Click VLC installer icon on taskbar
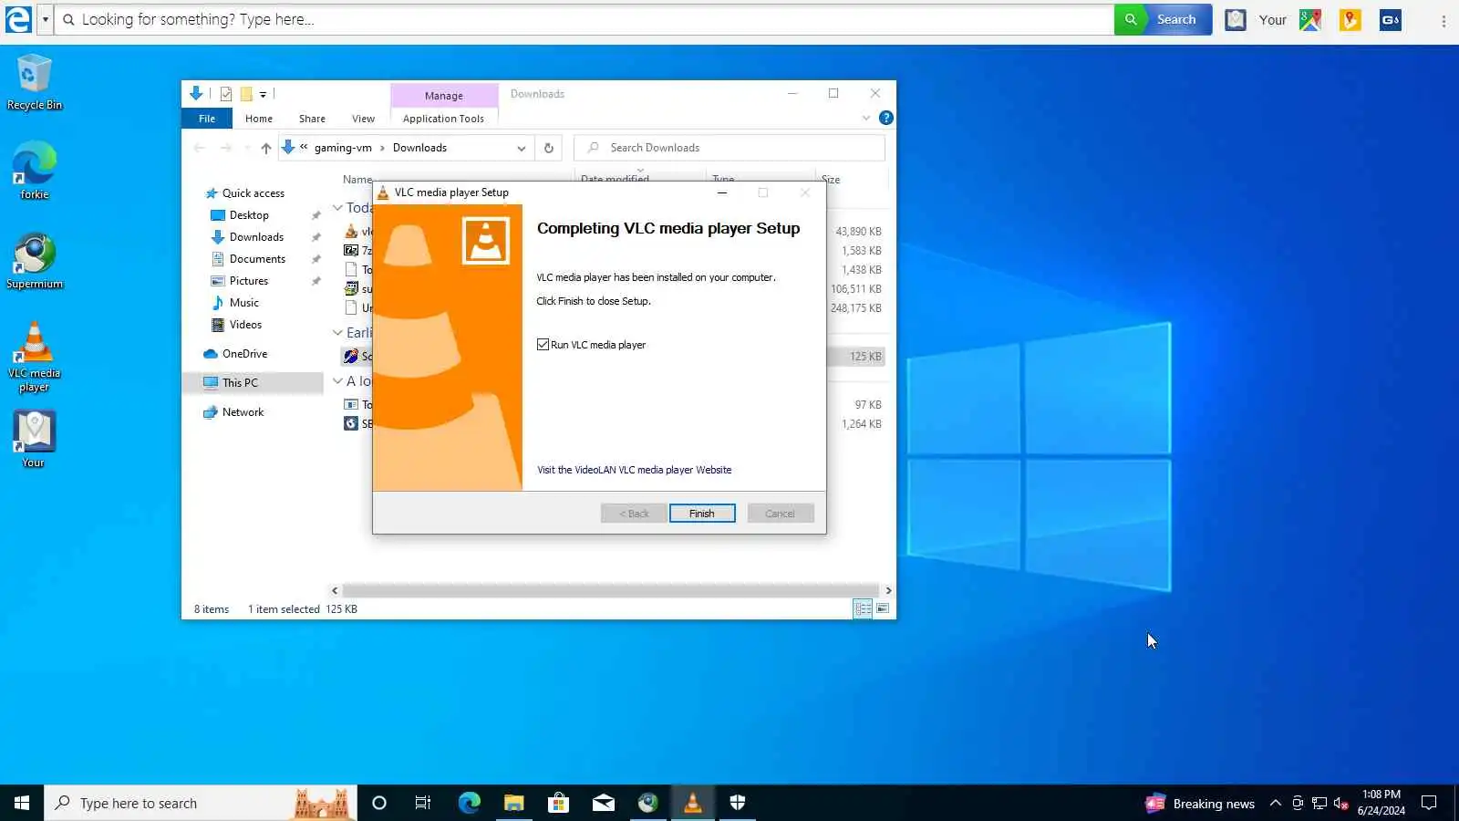 point(693,803)
